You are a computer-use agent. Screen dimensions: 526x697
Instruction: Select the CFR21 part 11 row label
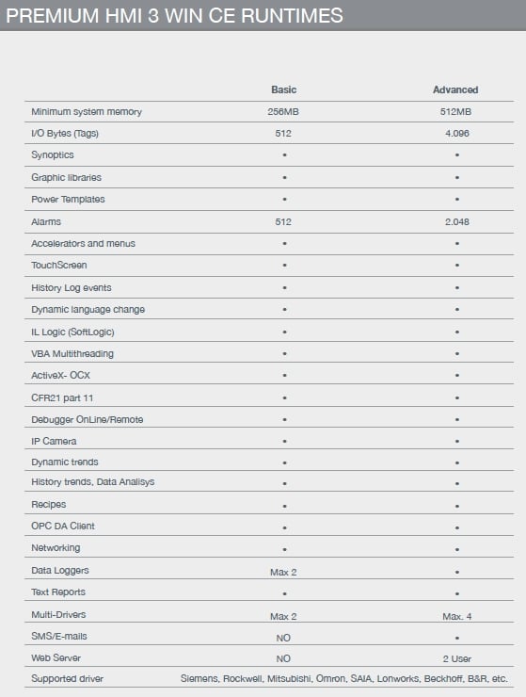62,397
